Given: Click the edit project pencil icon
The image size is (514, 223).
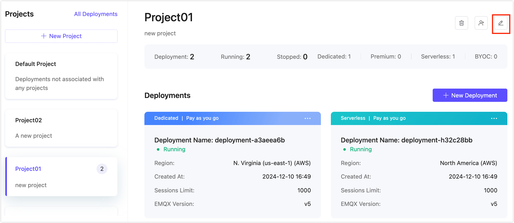Looking at the screenshot, I should pyautogui.click(x=501, y=23).
